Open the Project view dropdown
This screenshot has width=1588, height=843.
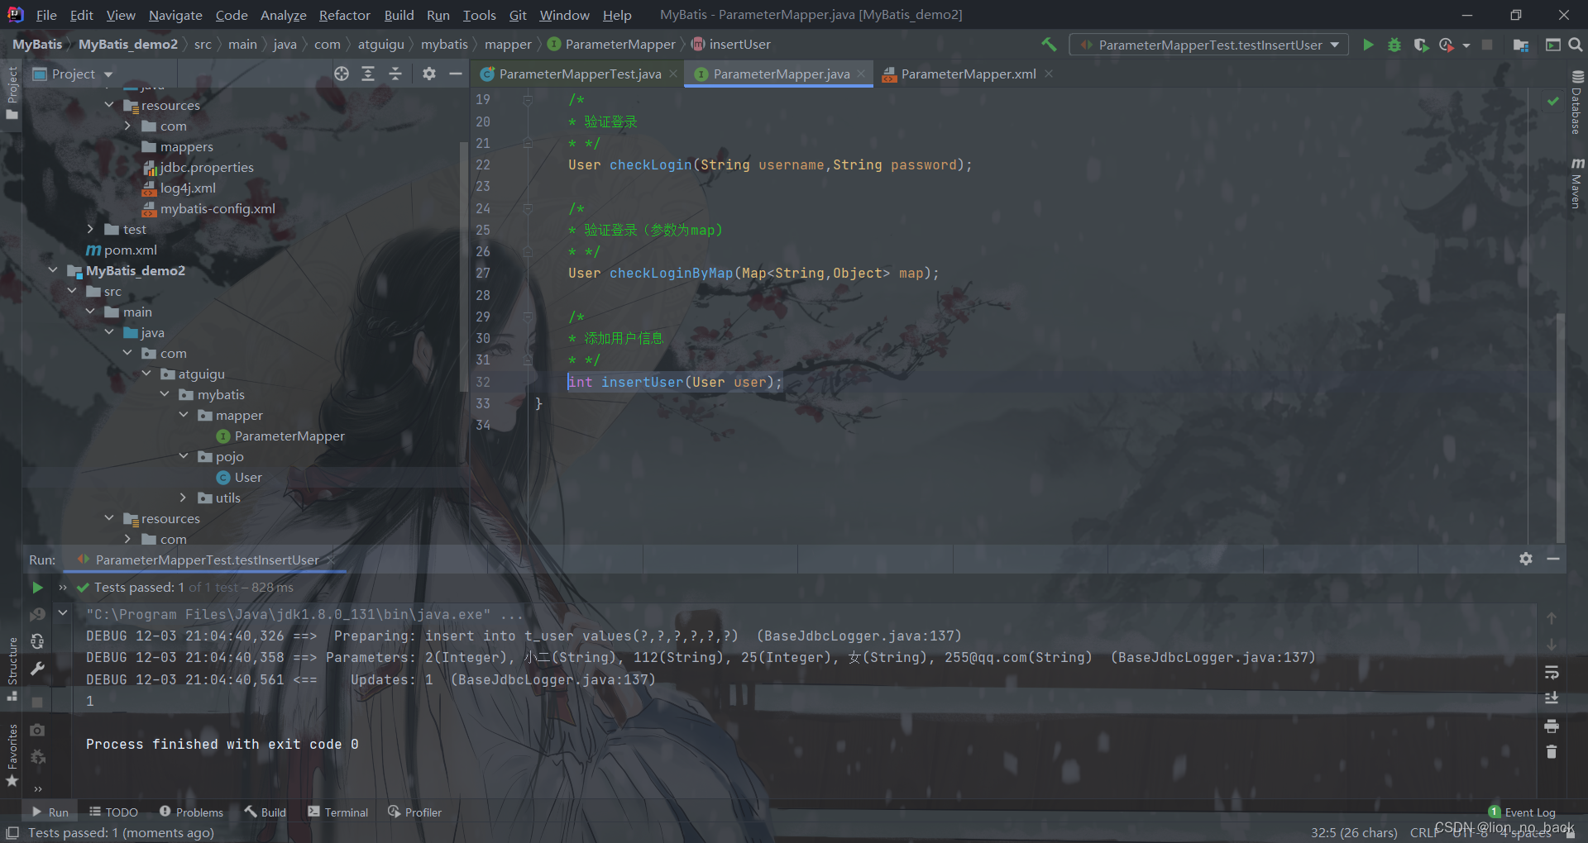coord(73,74)
